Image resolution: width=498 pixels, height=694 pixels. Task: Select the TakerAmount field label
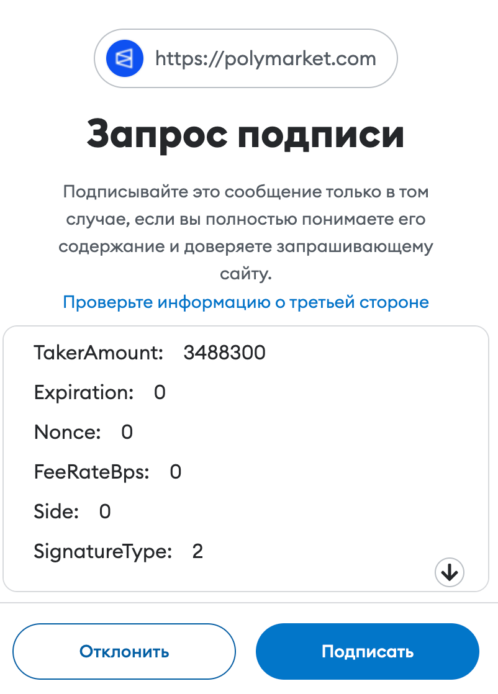click(x=99, y=353)
